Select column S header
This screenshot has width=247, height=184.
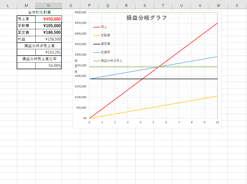click(x=145, y=6)
